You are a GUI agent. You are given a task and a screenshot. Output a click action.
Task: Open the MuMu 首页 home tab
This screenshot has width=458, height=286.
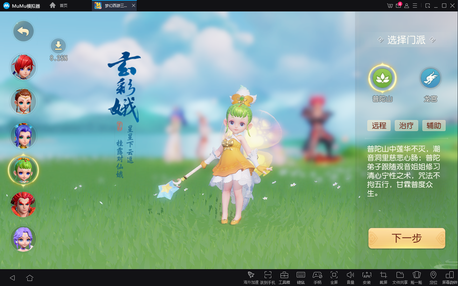click(59, 5)
